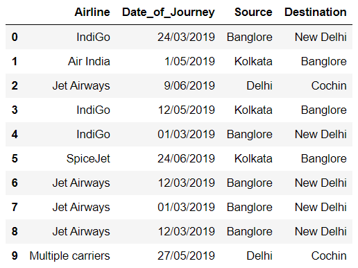Image resolution: width=358 pixels, height=268 pixels.
Task: Click the Date_of_Journey column header
Action: [169, 12]
